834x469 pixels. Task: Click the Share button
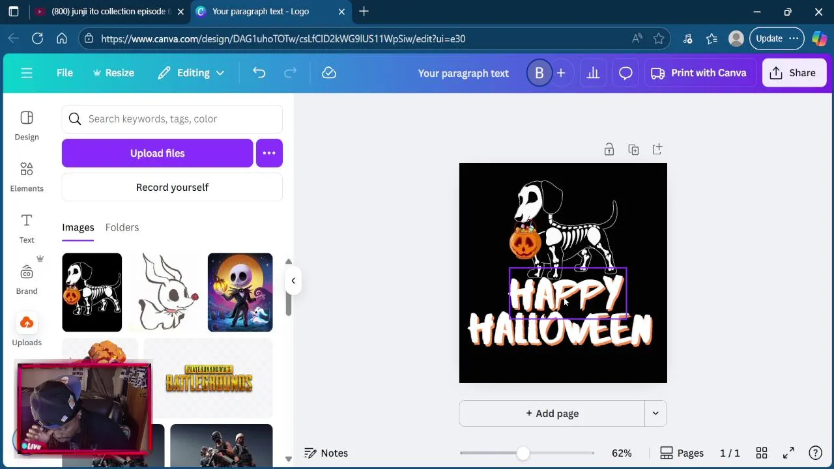click(793, 73)
